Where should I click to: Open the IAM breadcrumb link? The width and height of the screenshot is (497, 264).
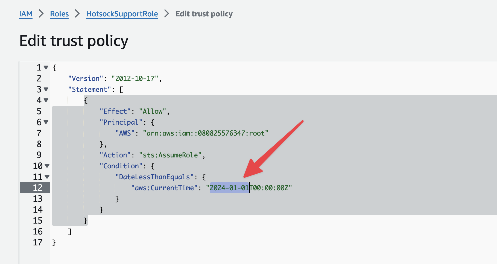coord(26,14)
